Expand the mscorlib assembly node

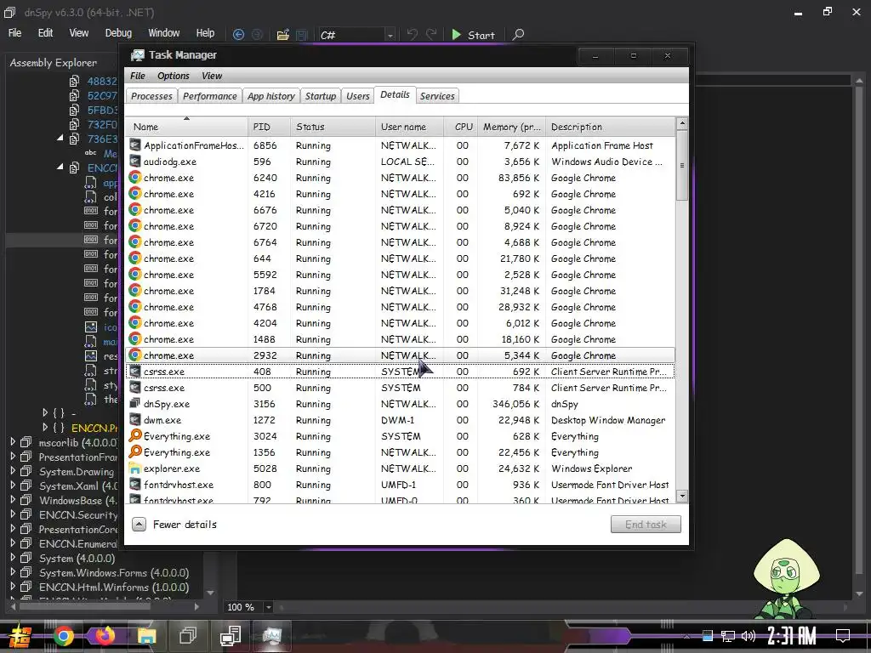pos(13,442)
